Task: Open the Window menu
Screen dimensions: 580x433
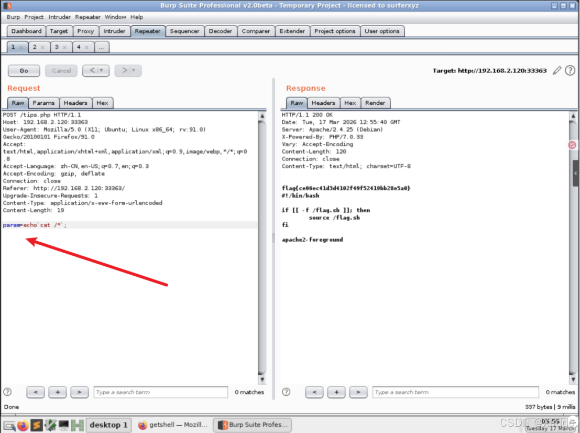Action: (115, 17)
